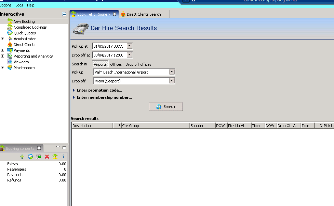
Task: Click the Completed Bookings icon
Action: [10, 27]
